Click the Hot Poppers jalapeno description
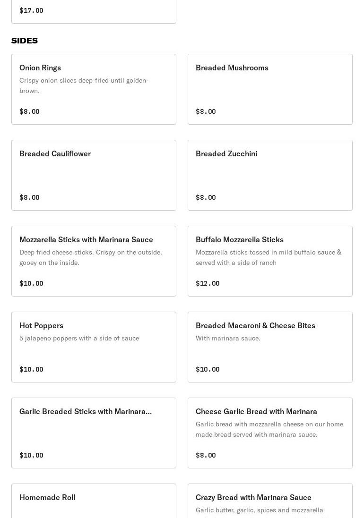The height and width of the screenshot is (518, 364). pos(79,338)
